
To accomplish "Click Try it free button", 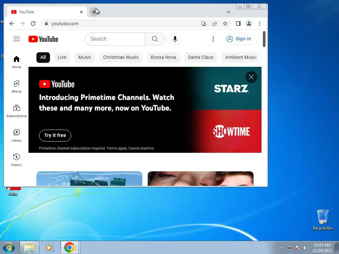I will point(55,135).
